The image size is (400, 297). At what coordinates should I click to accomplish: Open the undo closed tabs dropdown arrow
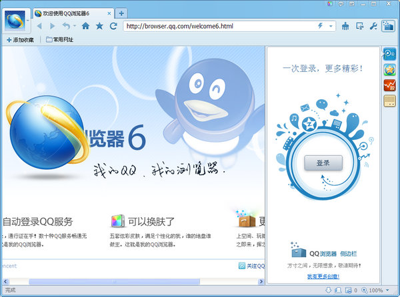75,25
